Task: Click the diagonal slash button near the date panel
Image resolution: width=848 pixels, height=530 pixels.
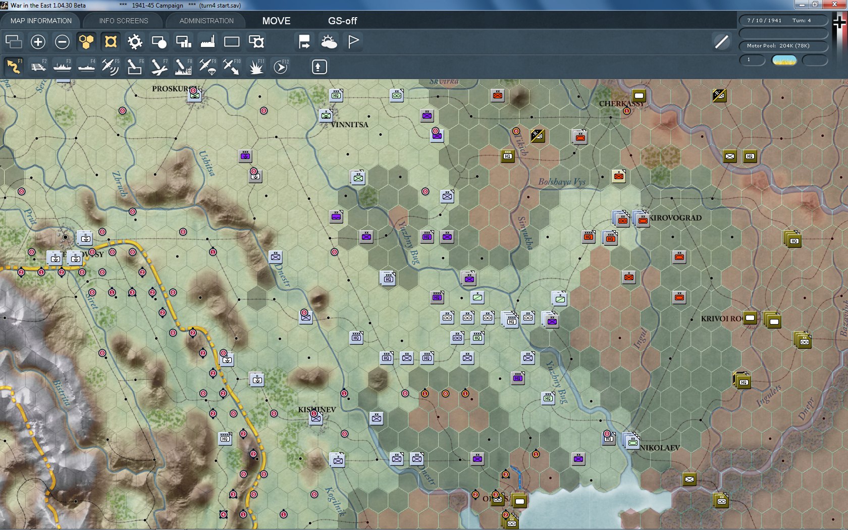Action: (721, 42)
